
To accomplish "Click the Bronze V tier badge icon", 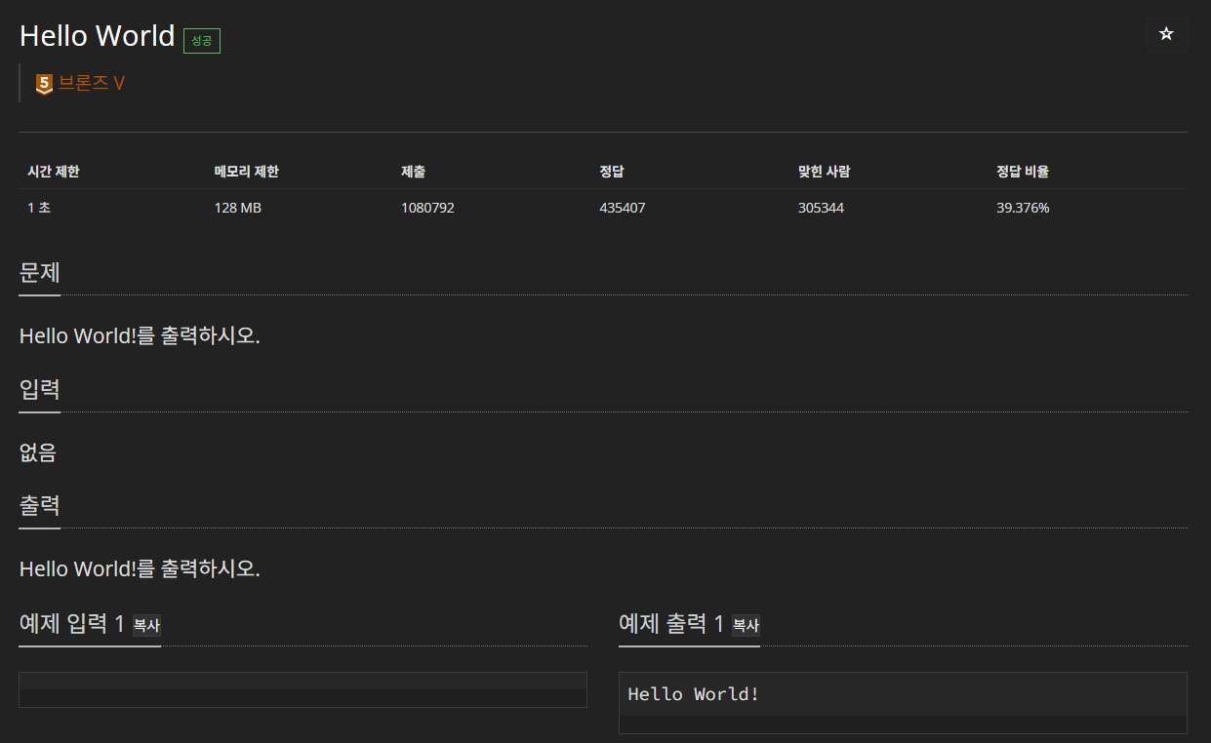I will pos(44,83).
